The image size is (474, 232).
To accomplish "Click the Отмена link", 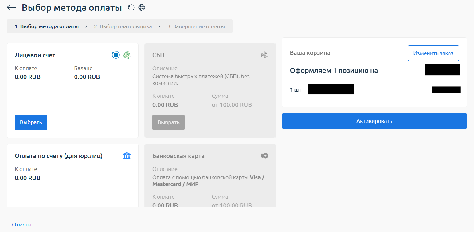I will pyautogui.click(x=22, y=225).
